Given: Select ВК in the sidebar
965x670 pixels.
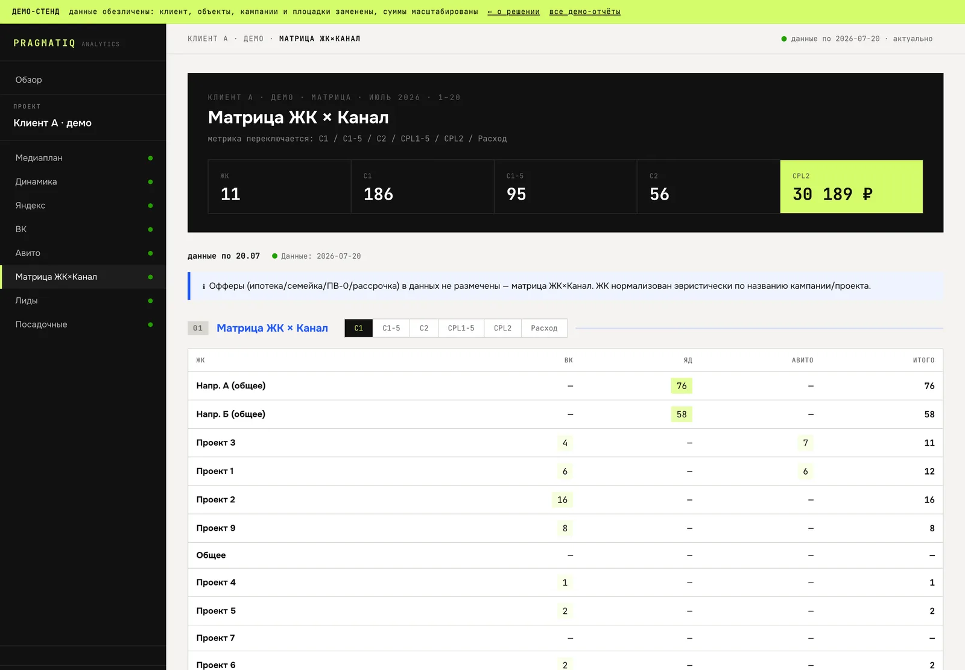Looking at the screenshot, I should [x=83, y=229].
